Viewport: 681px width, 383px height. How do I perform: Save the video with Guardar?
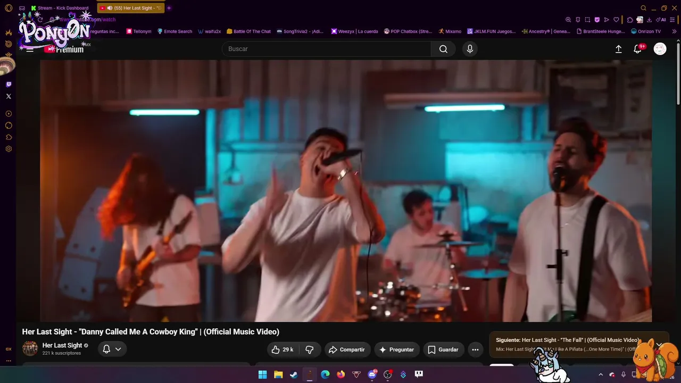pyautogui.click(x=443, y=349)
